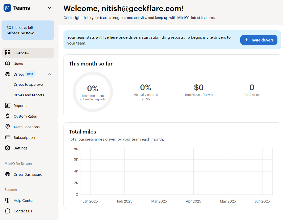283x220 pixels.
Task: Click the Contact Us chat icon
Action: pyautogui.click(x=8, y=211)
